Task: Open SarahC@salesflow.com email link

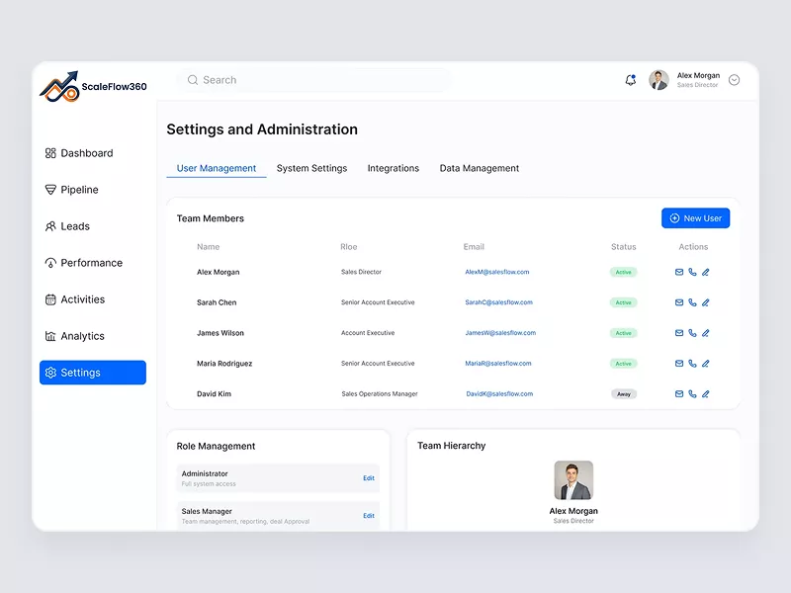Action: coord(498,302)
